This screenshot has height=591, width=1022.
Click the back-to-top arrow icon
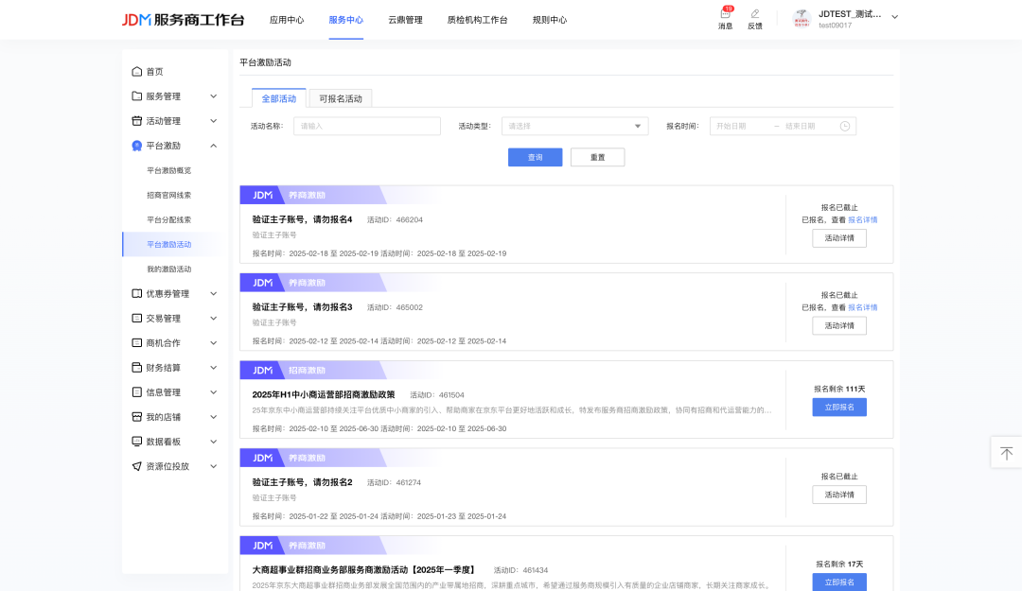click(1006, 453)
